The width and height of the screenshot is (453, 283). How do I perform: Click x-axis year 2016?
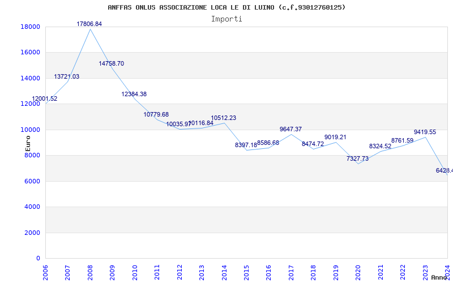pyautogui.click(x=269, y=273)
